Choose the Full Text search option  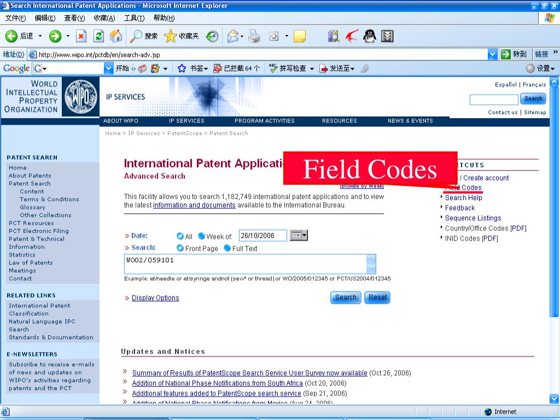227,248
